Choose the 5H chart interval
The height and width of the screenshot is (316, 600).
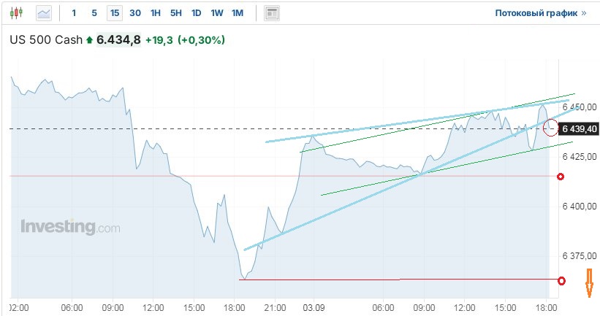[176, 13]
